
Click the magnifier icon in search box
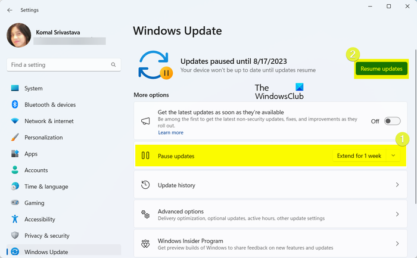click(x=113, y=64)
